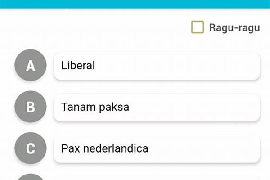Select the circle A option button
Image resolution: width=270 pixels, height=180 pixels.
tap(31, 66)
